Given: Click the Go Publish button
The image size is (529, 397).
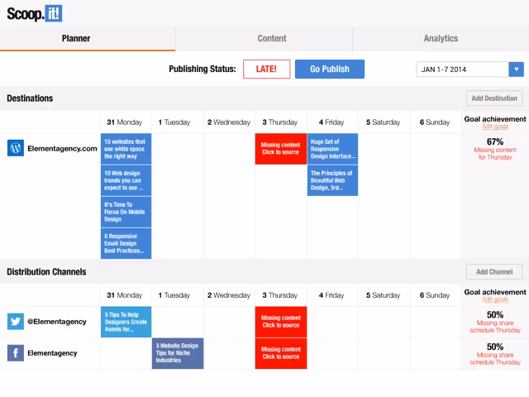Looking at the screenshot, I should pos(330,69).
